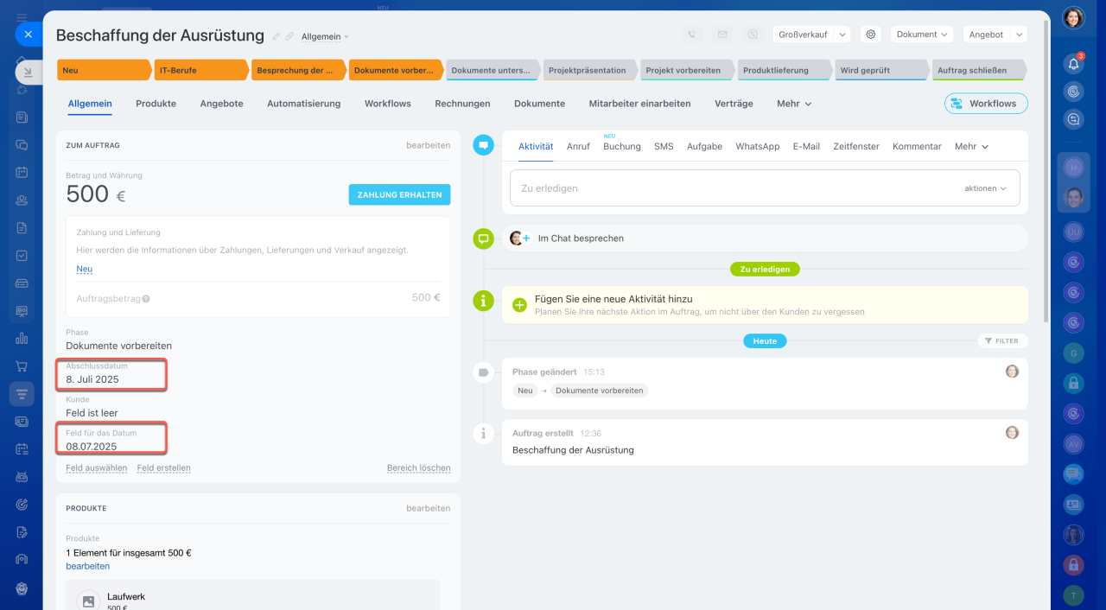
Task: Open the calendar icon in left sidebar
Action: point(22,172)
